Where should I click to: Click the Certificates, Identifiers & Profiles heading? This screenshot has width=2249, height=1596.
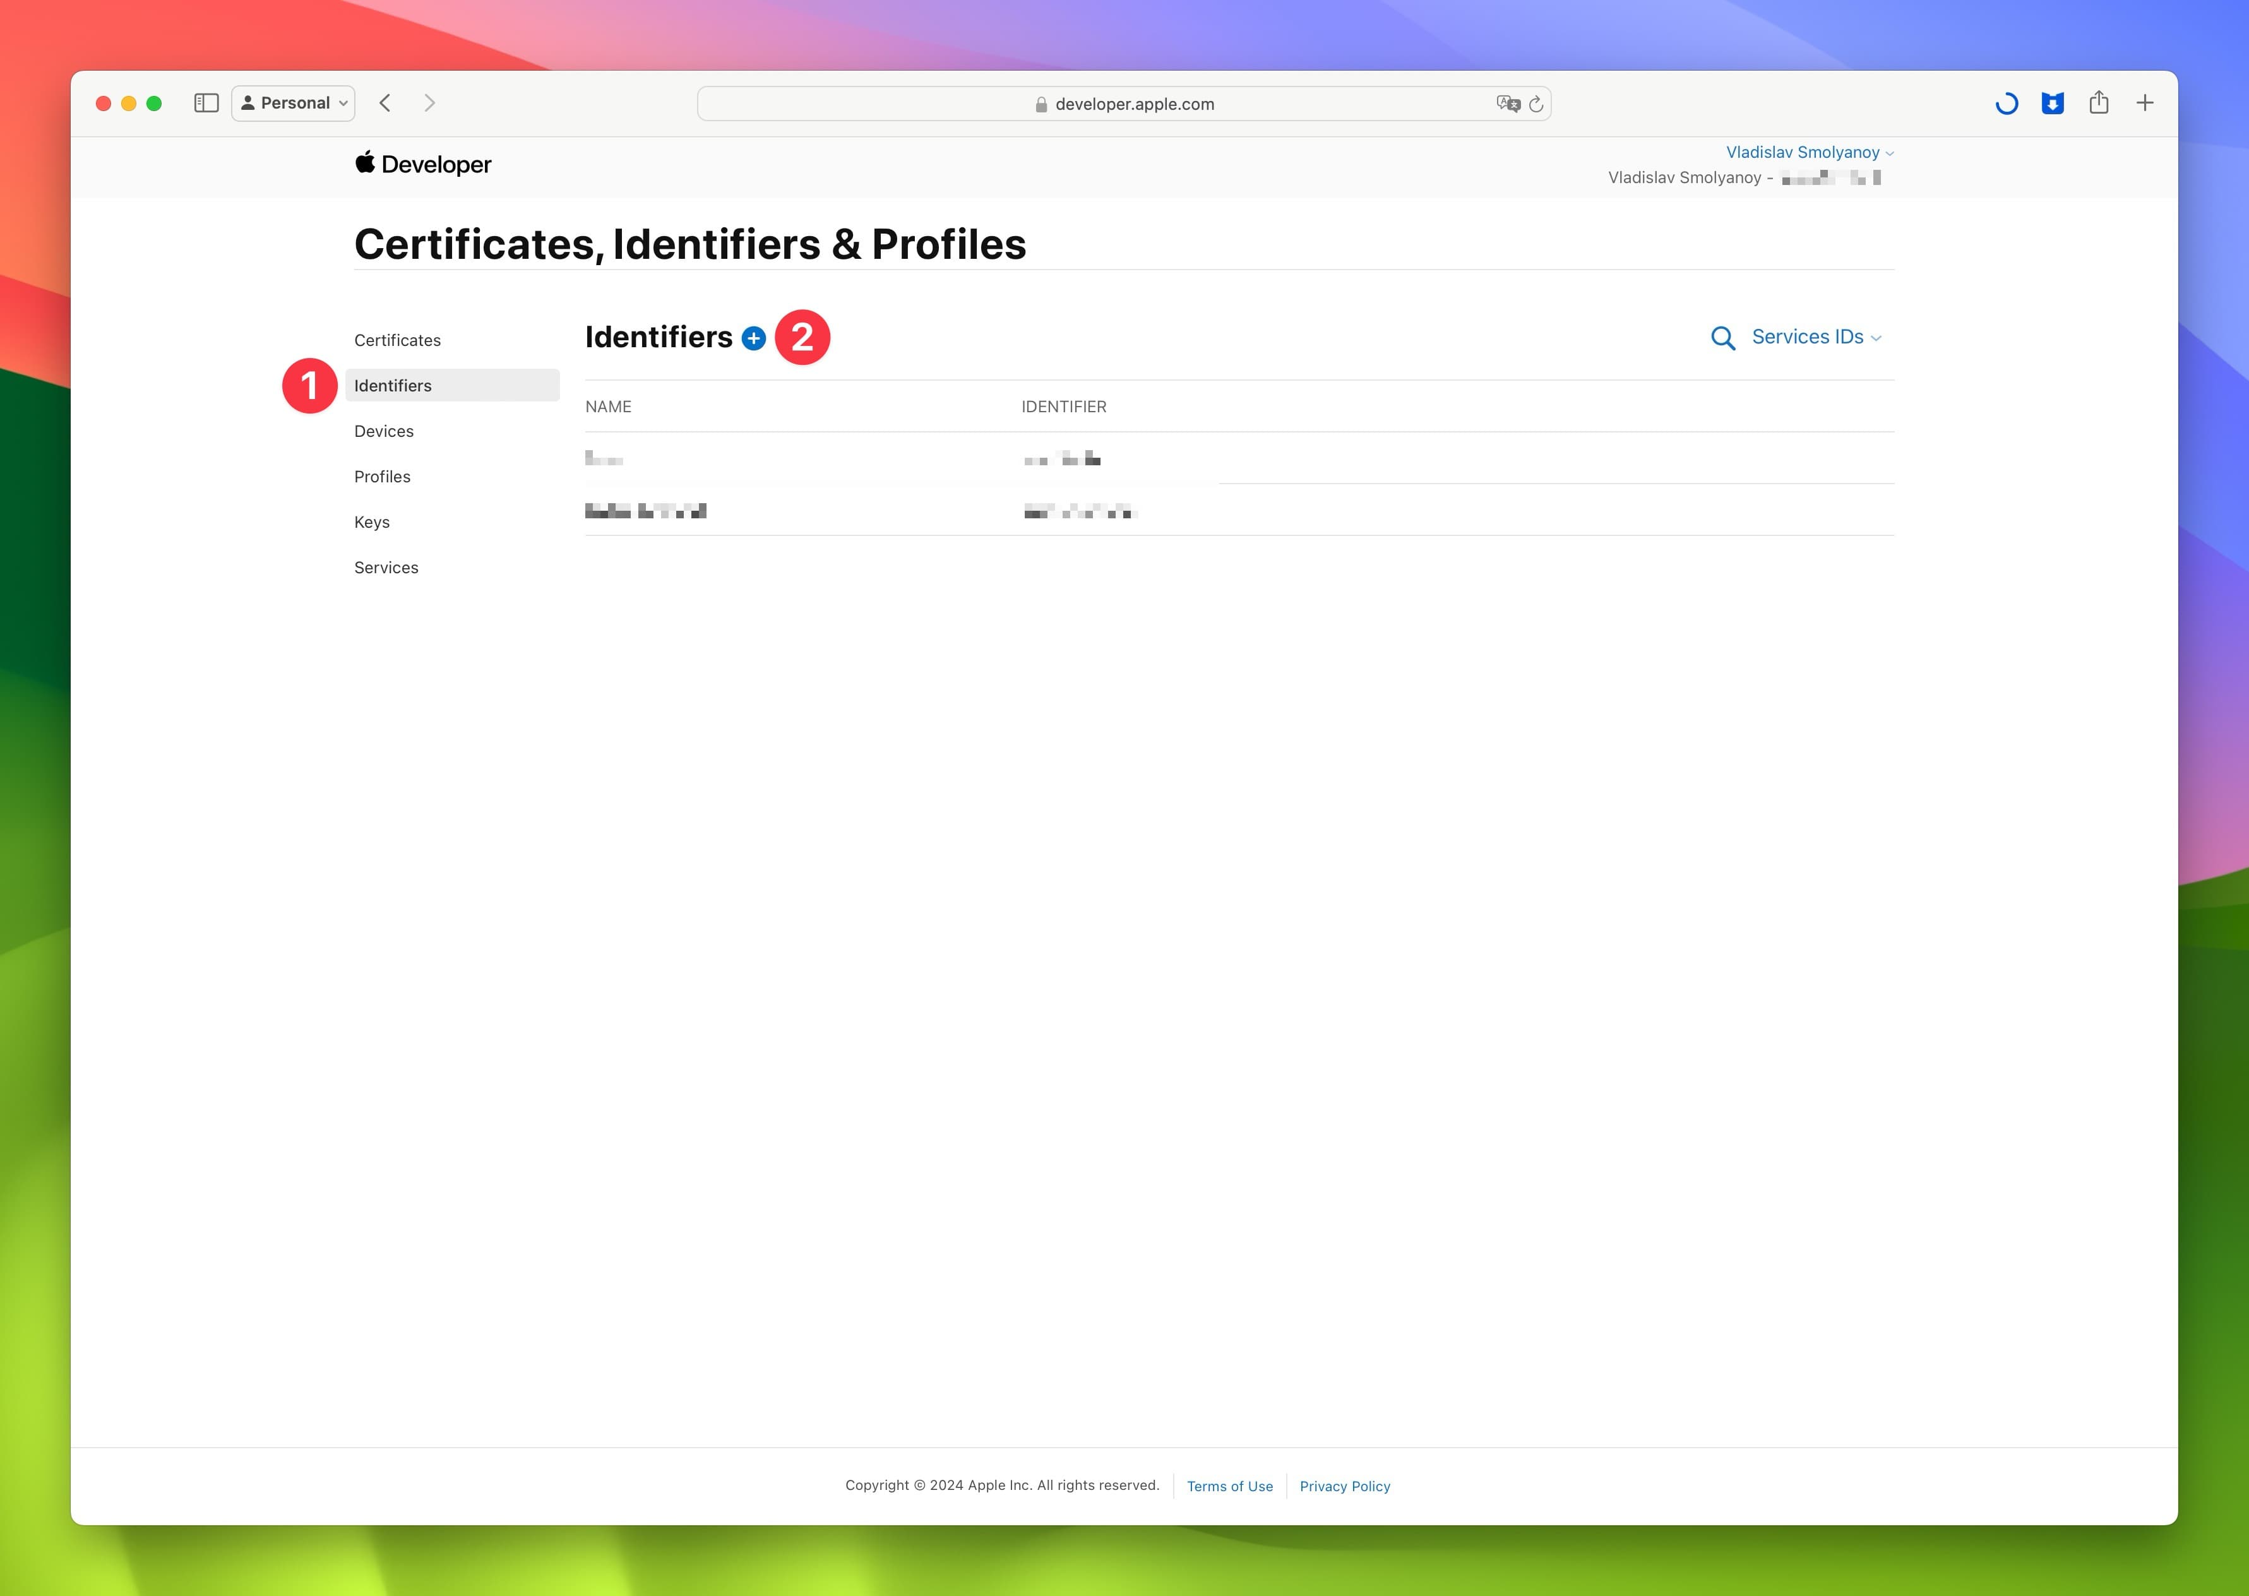pyautogui.click(x=690, y=244)
